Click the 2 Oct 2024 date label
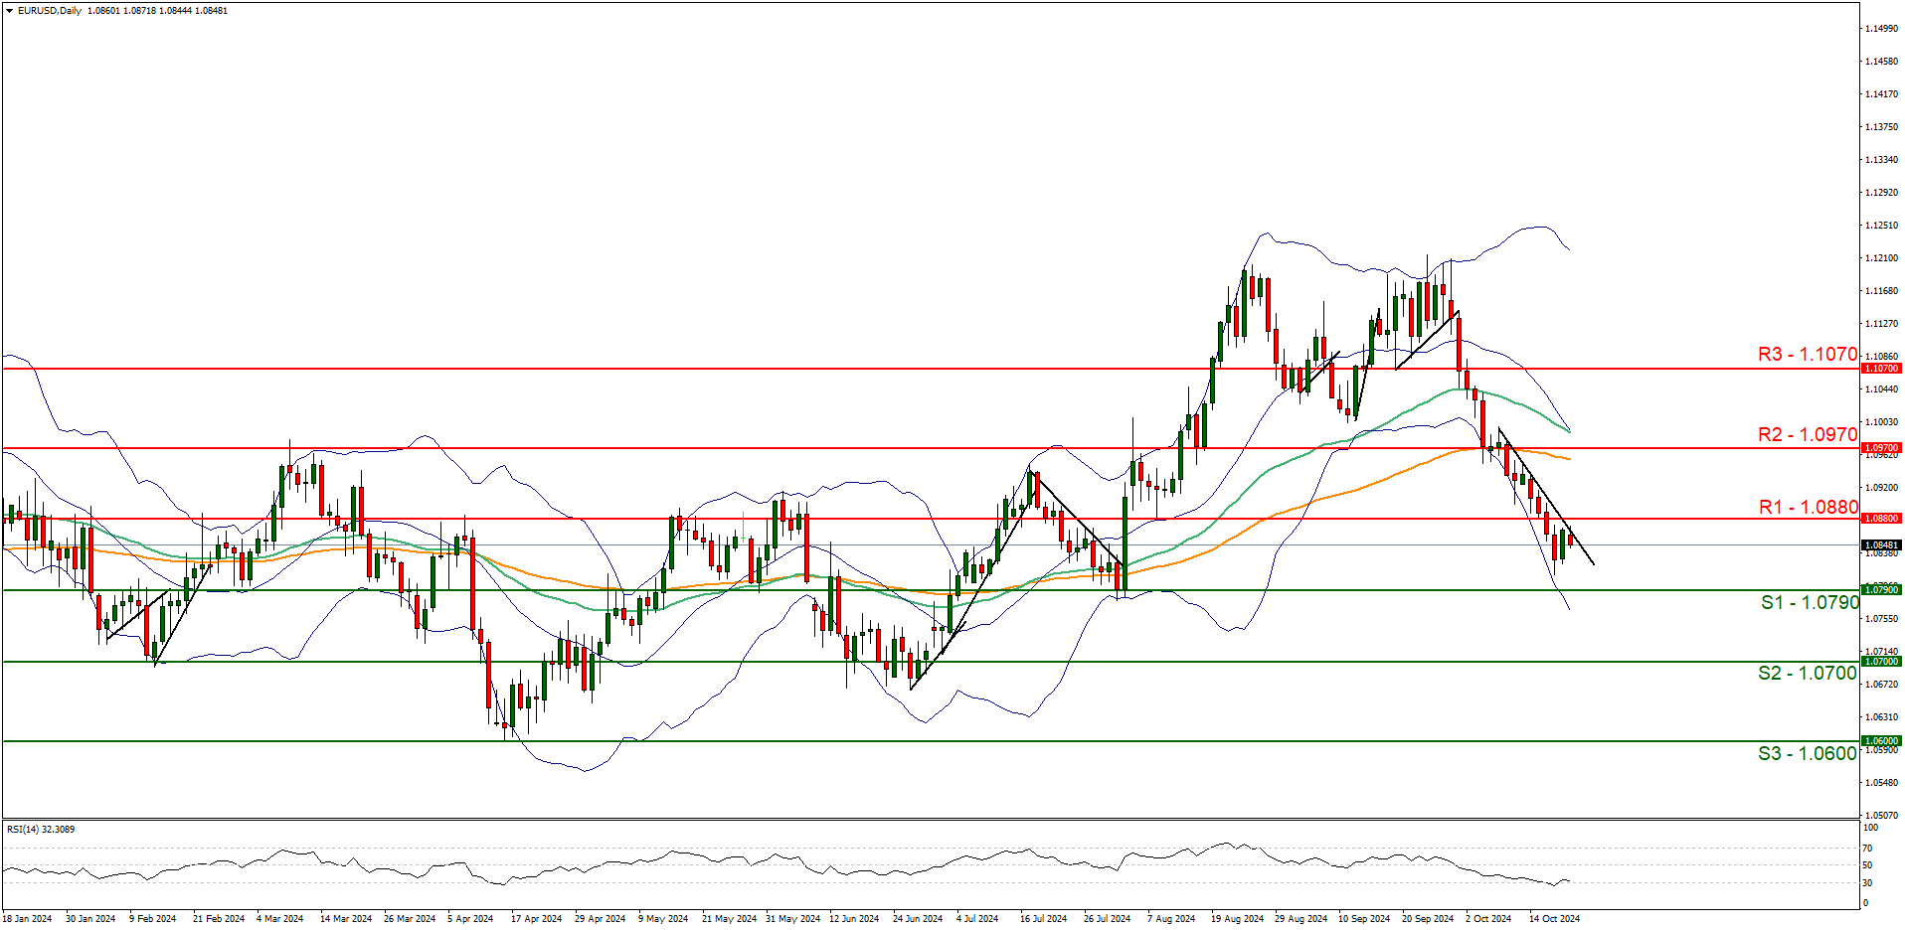 pyautogui.click(x=1488, y=919)
